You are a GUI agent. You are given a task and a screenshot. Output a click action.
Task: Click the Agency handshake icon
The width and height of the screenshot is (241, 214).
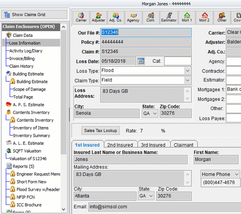click(x=133, y=17)
